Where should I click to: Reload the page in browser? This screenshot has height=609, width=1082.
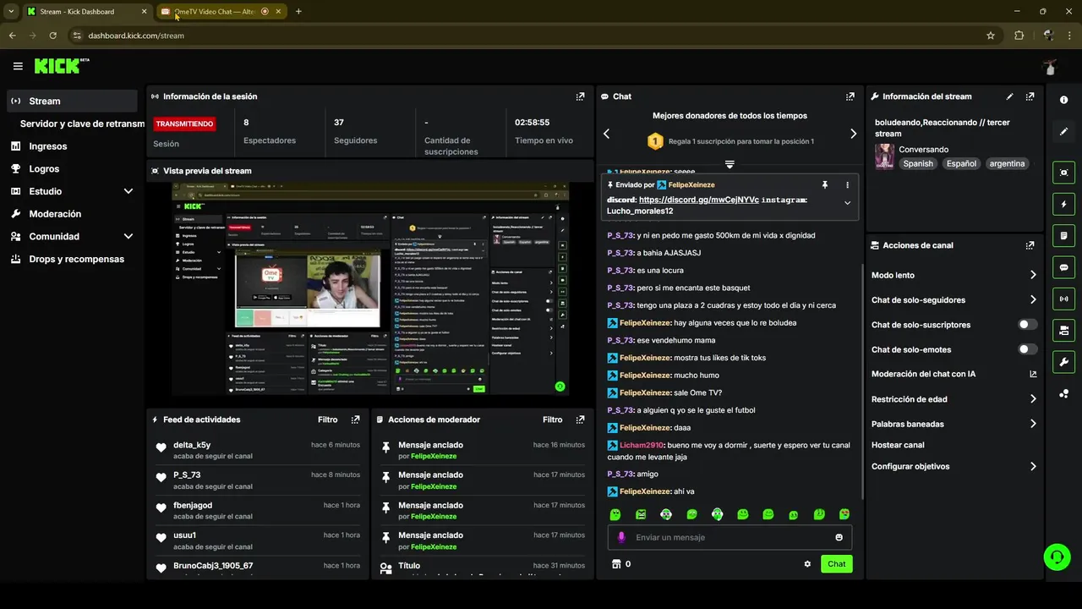(x=52, y=36)
